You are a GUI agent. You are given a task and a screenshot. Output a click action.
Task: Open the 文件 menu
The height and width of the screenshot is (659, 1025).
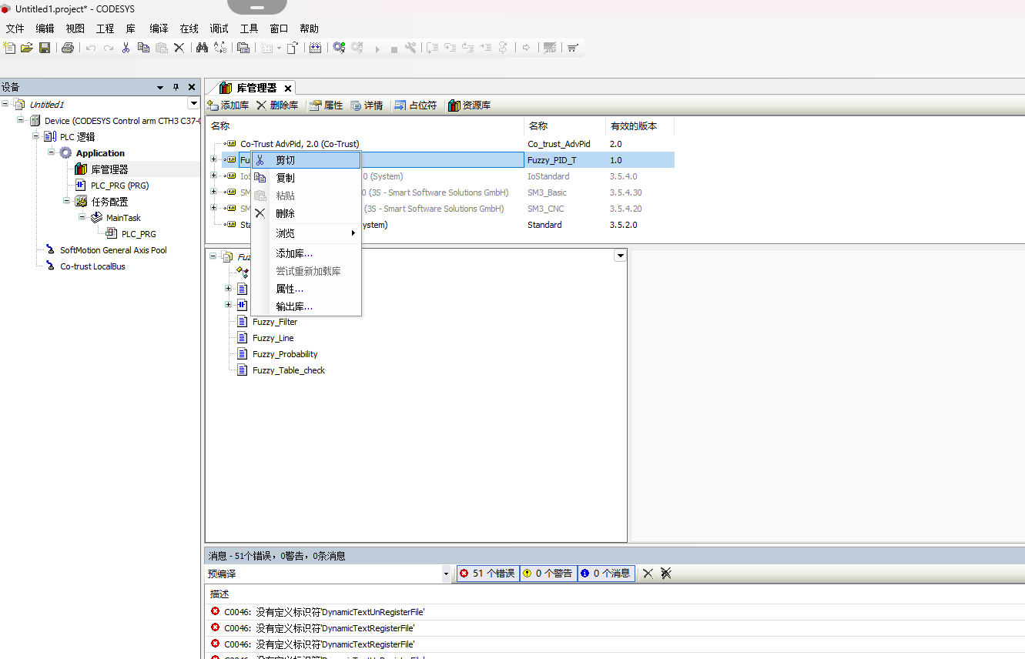15,28
